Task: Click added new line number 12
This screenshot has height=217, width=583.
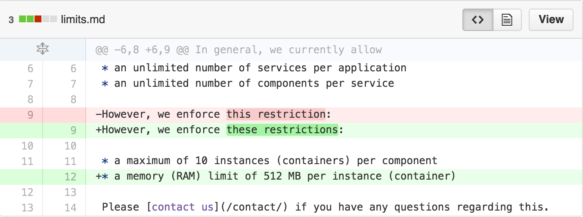Action: click(70, 177)
